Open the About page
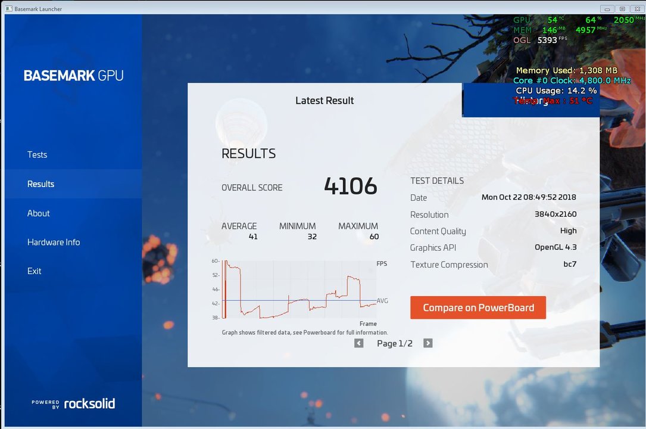 pos(38,213)
